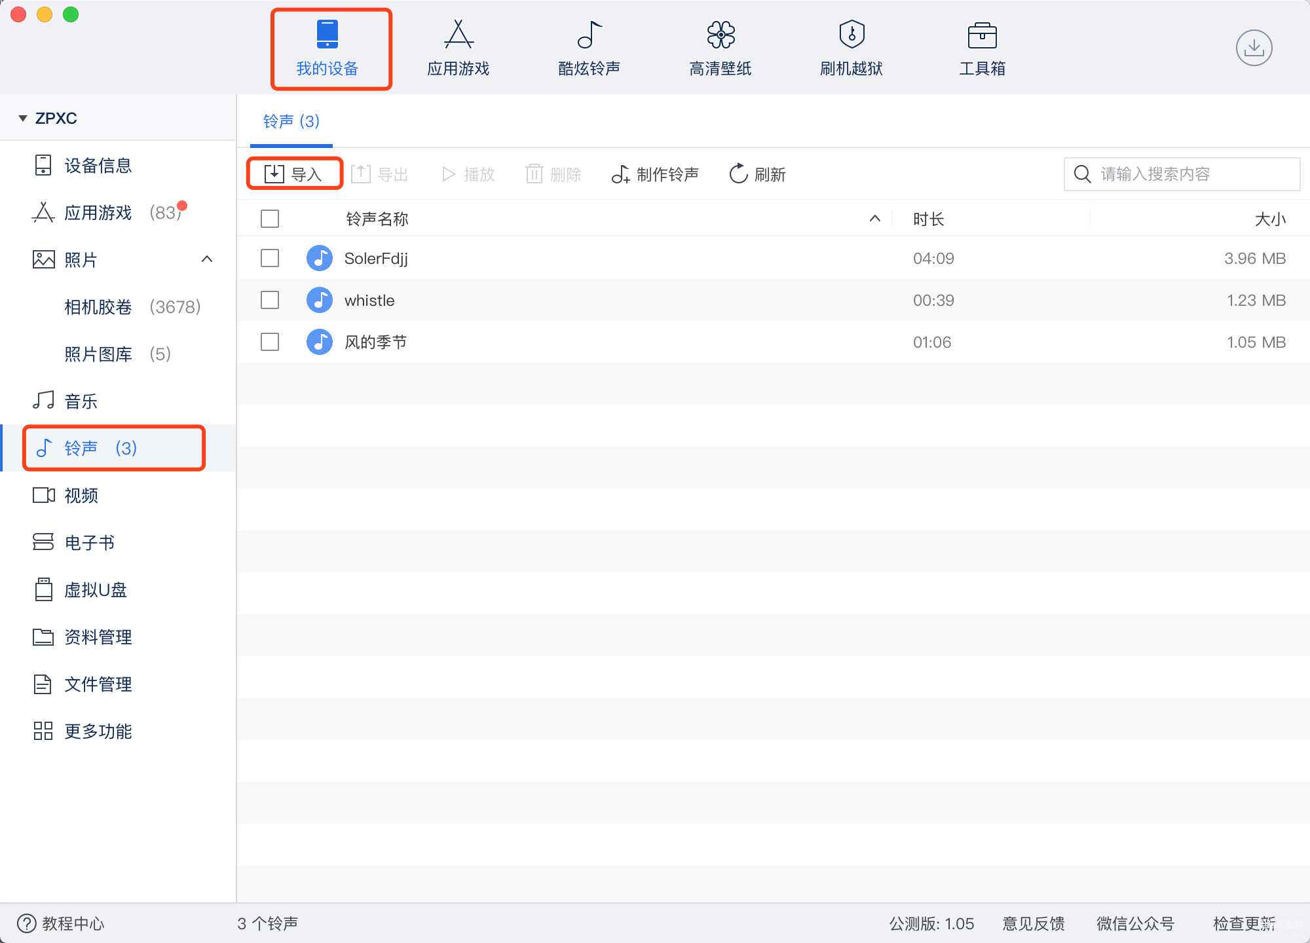Viewport: 1310px width, 943px height.
Task: Collapse the 照片 sidebar group
Action: [207, 259]
